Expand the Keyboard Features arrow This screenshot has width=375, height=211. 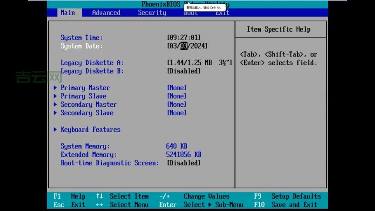point(55,130)
